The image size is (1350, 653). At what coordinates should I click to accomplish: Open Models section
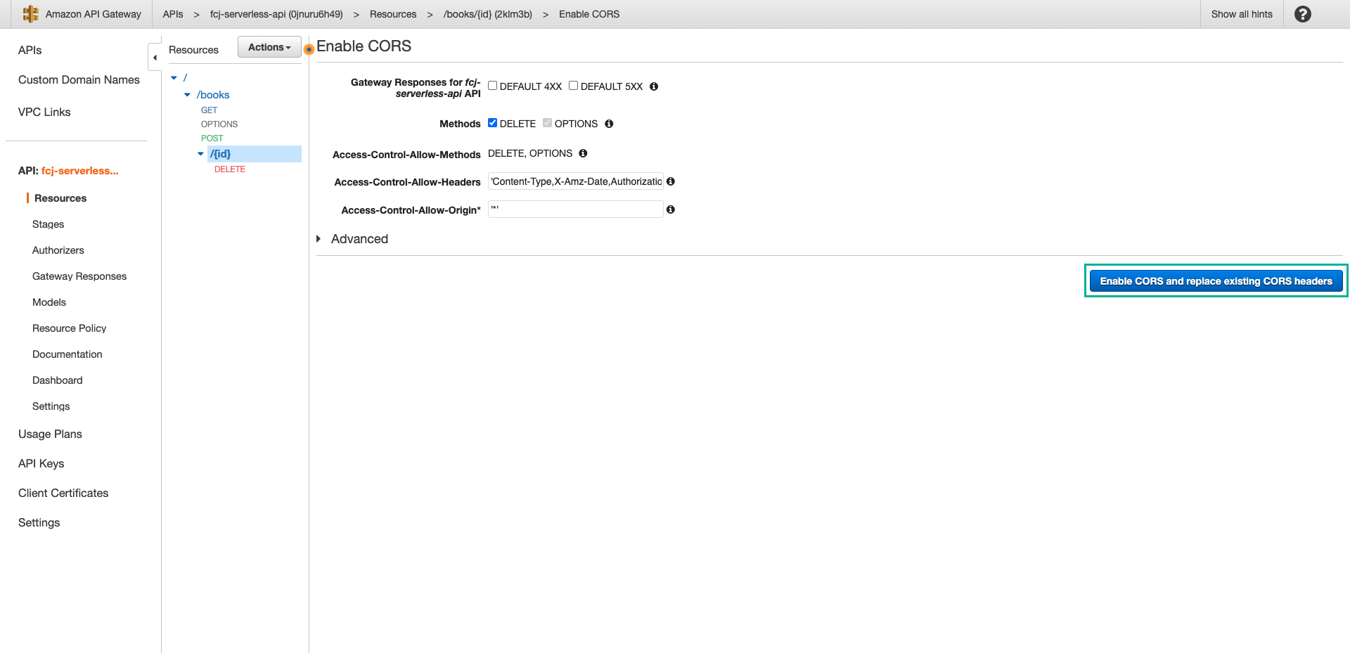49,302
